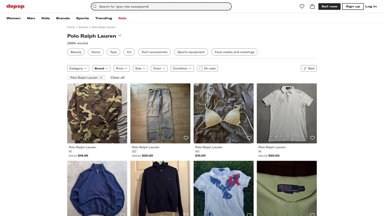Go to the Sale menu item
Viewport: 384px width, 216px height.
tap(122, 18)
